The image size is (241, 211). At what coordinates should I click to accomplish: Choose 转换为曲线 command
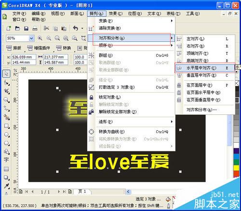click(x=131, y=132)
